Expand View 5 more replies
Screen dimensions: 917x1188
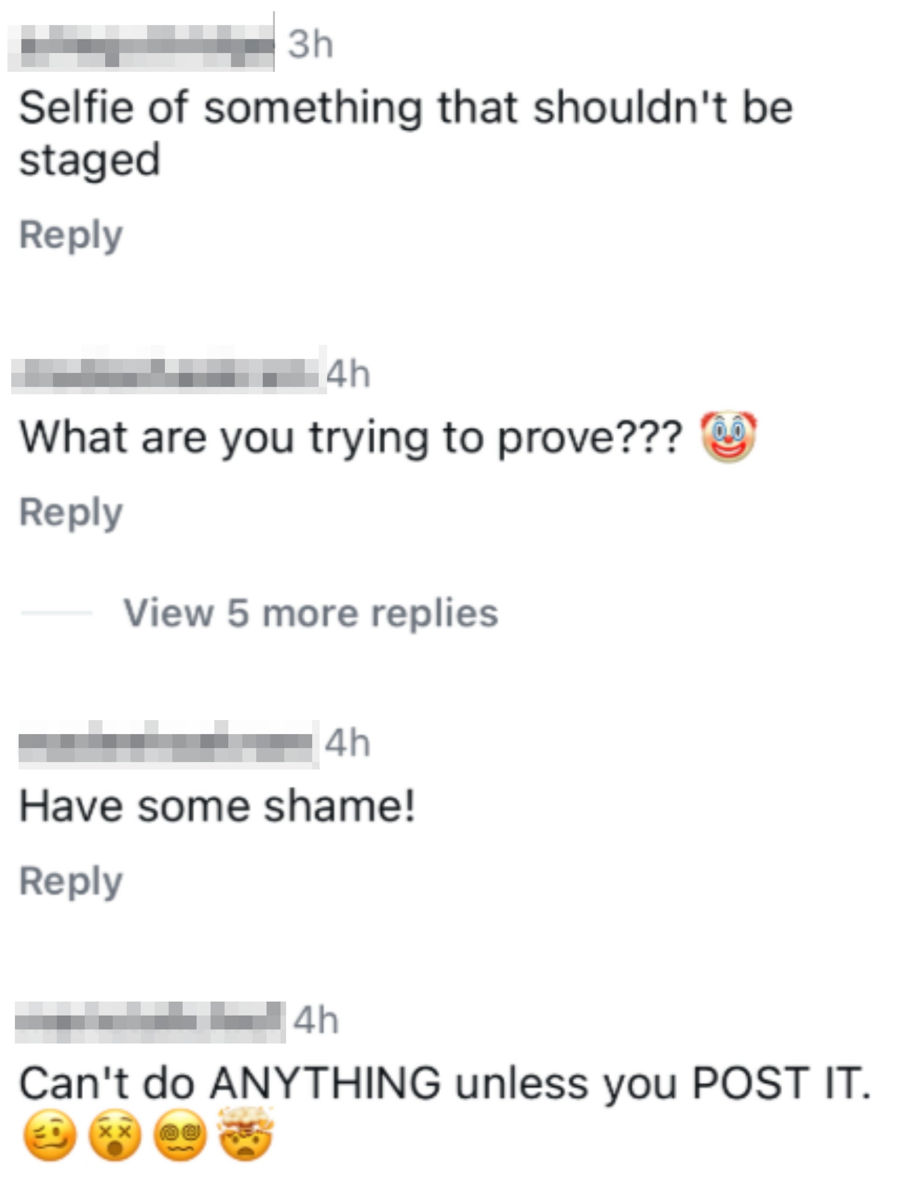point(310,613)
